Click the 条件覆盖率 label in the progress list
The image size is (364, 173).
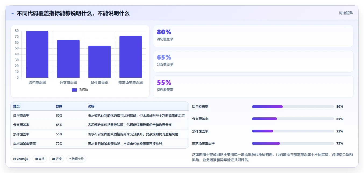200,131
